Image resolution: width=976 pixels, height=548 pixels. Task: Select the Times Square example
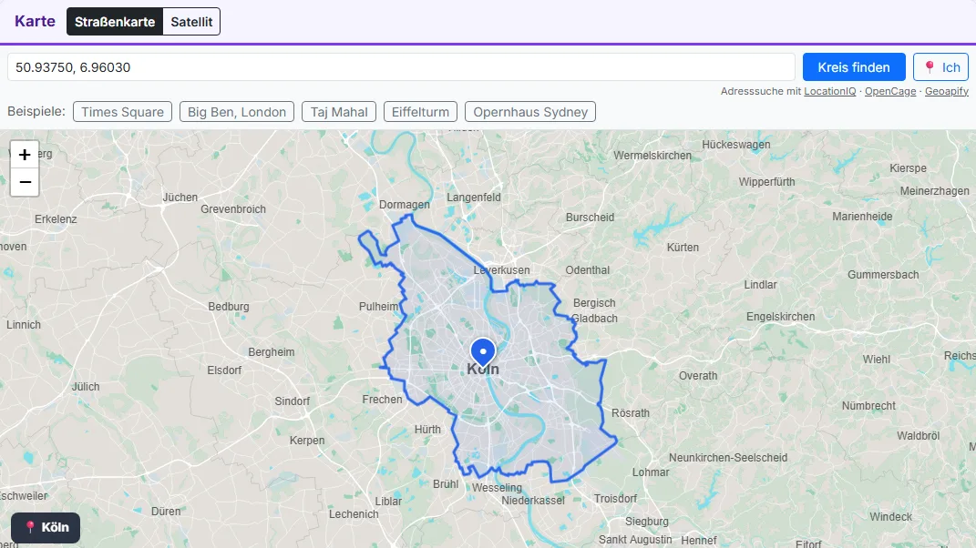123,112
